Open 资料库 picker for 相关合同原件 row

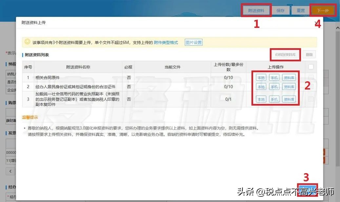[x=289, y=77]
